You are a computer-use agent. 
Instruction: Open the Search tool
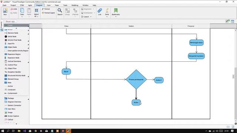pos(60,11)
